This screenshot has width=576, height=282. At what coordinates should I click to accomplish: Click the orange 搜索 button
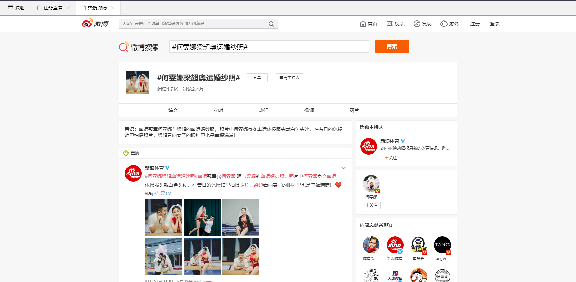click(x=392, y=47)
